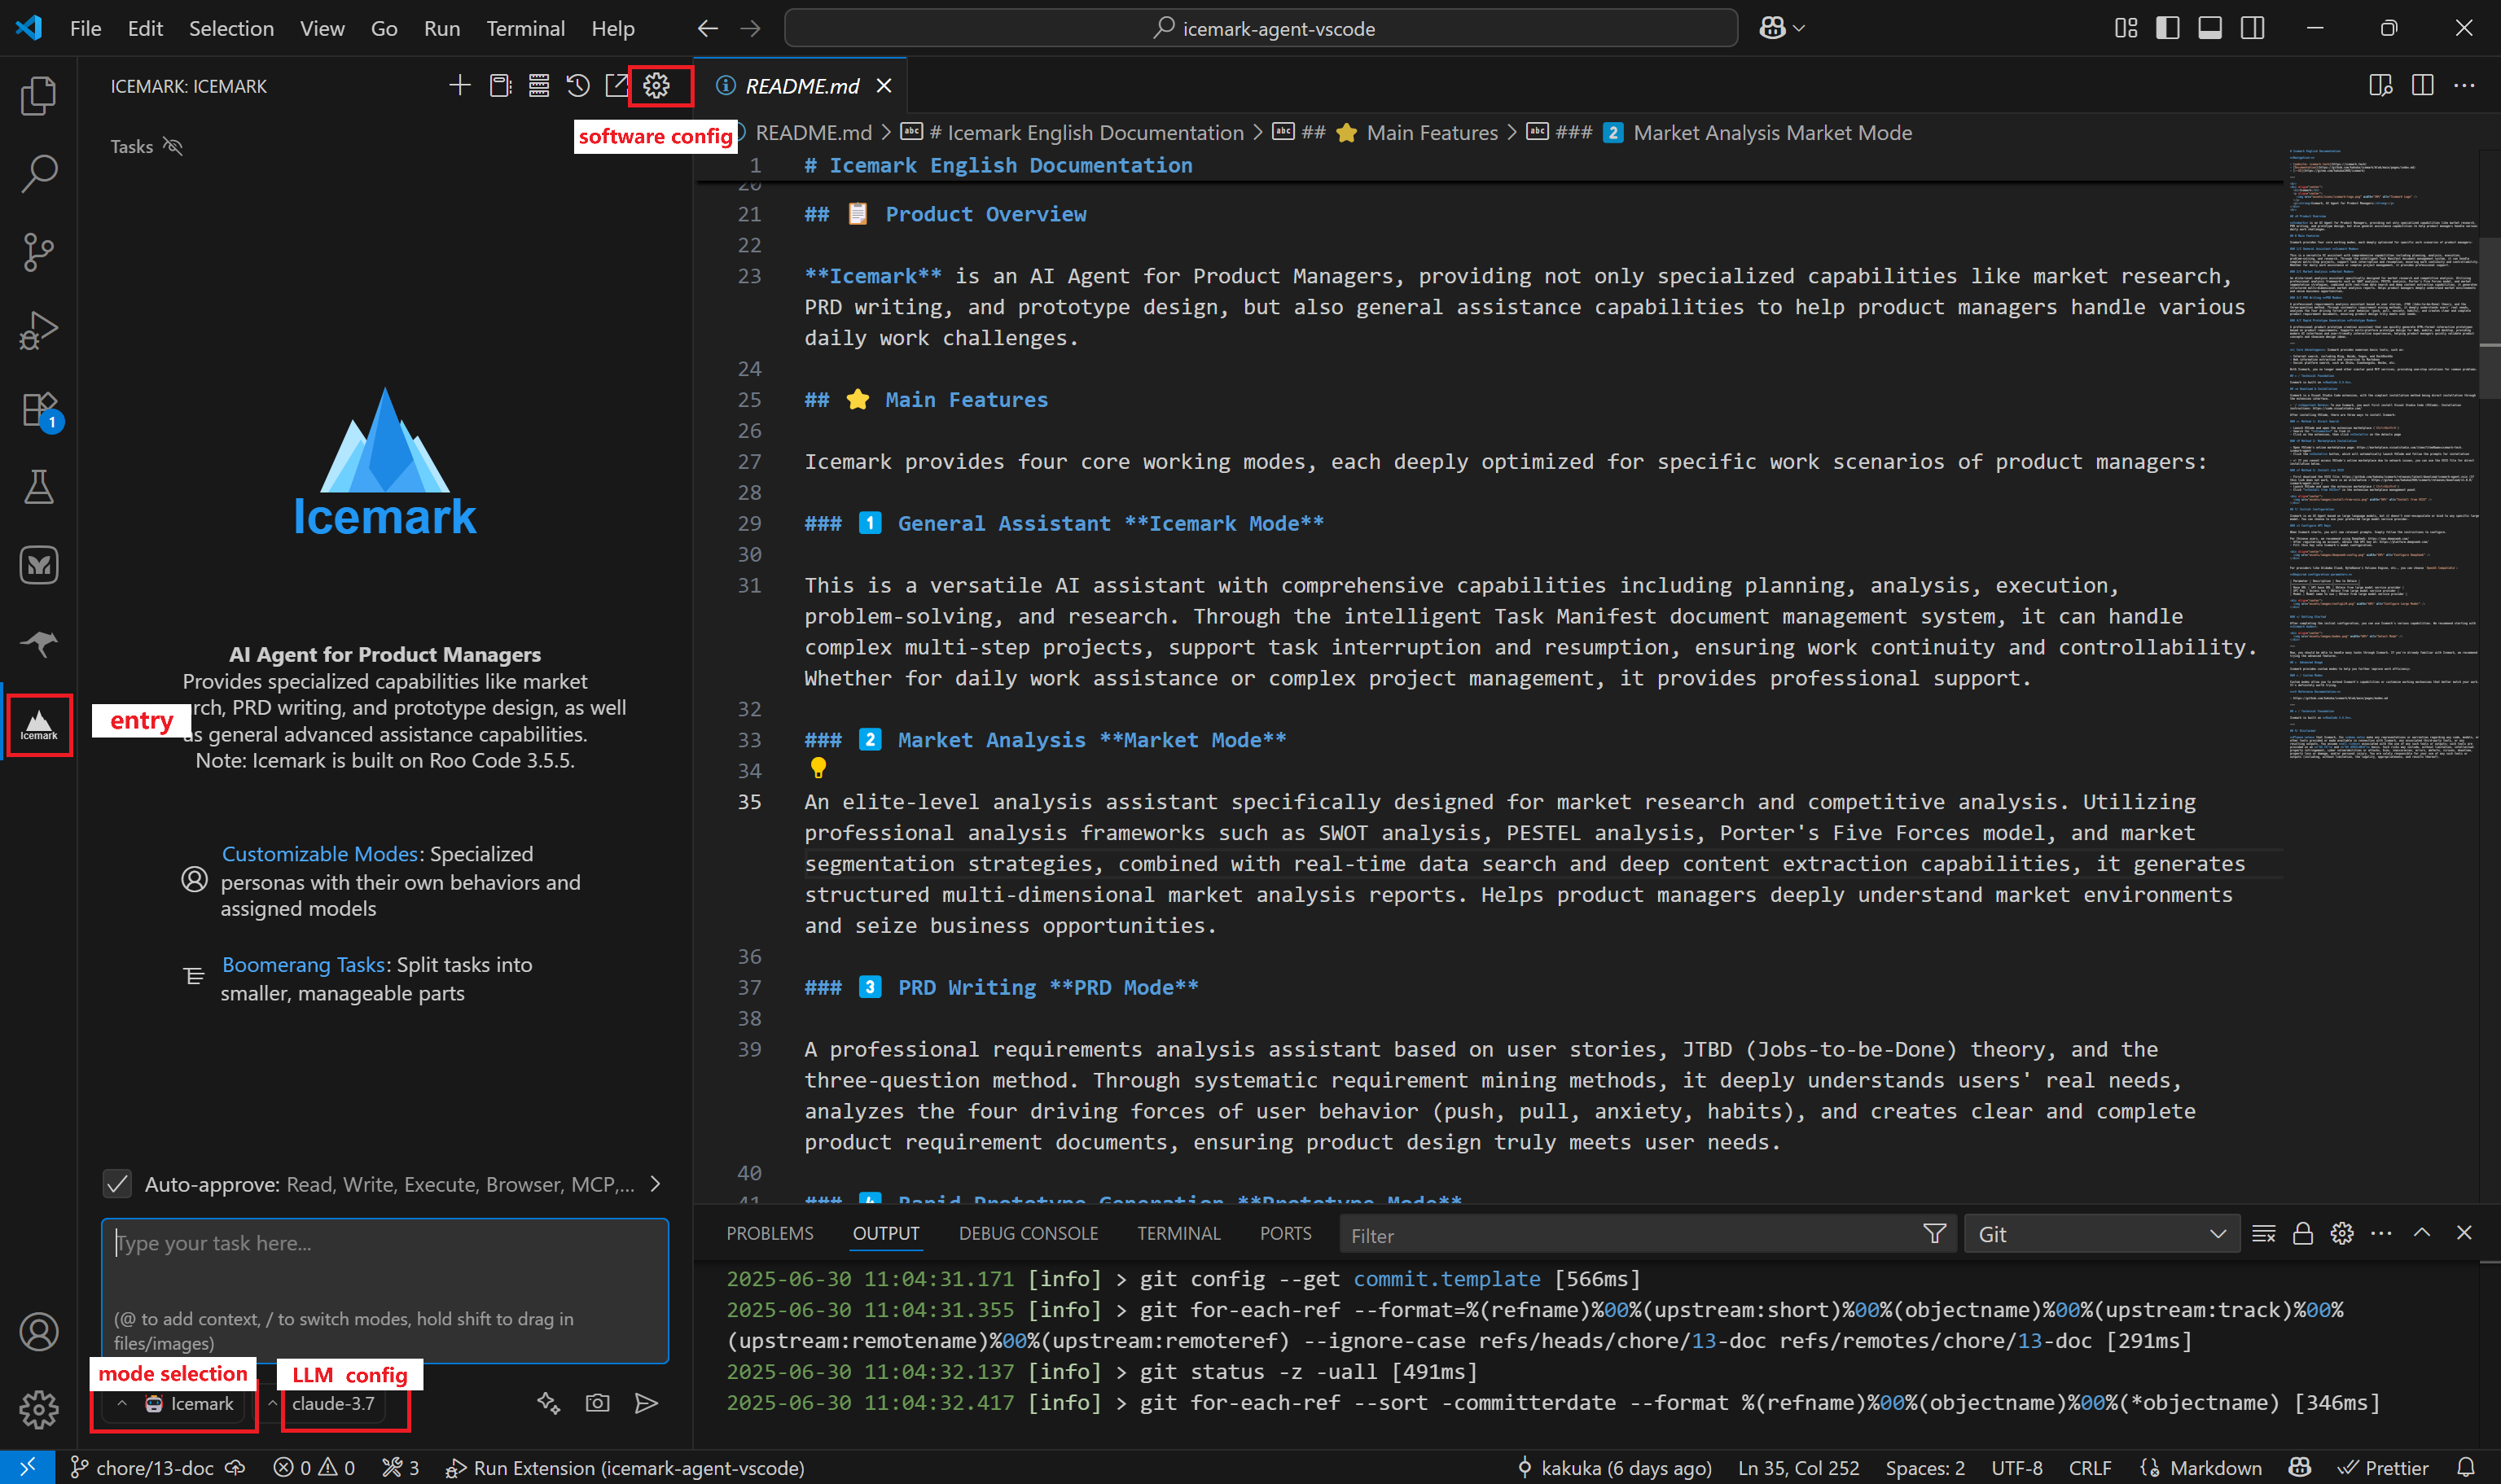
Task: Open the Search view in activity bar
Action: 38,173
